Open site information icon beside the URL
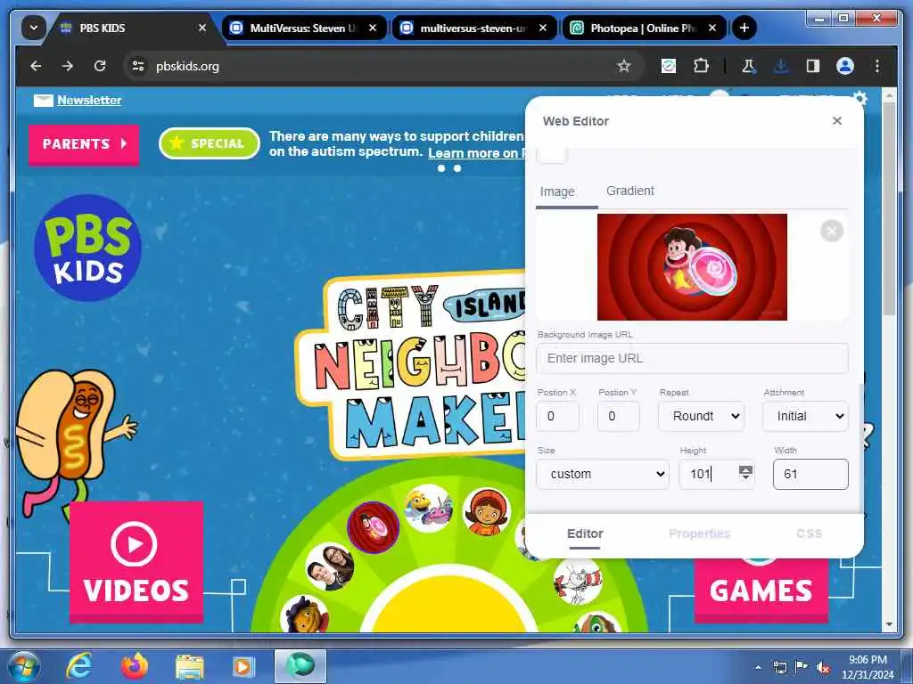 coord(138,66)
